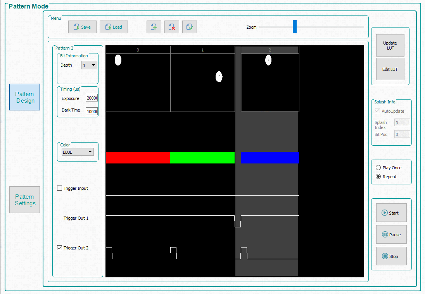The width and height of the screenshot is (425, 294).
Task: Expand the Color dropdown showing BLUE
Action: pos(78,152)
